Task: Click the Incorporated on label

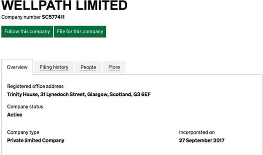Action: (197, 132)
